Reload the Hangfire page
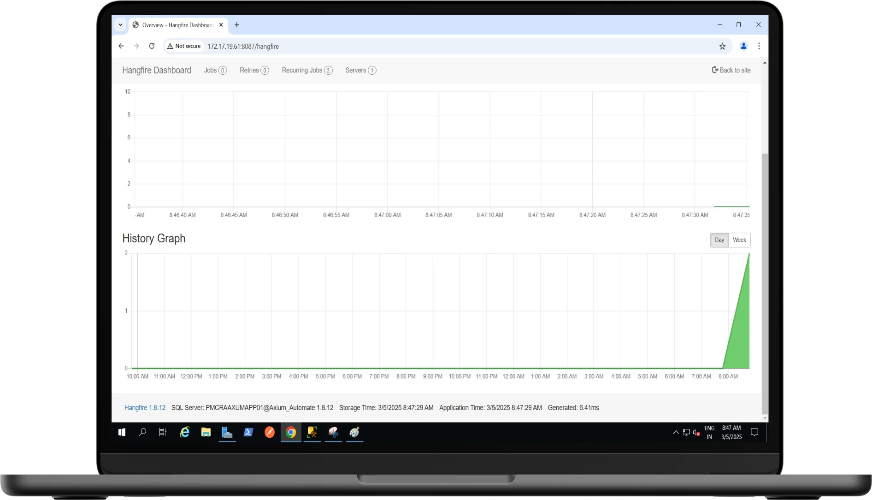The width and height of the screenshot is (872, 500). tap(152, 46)
